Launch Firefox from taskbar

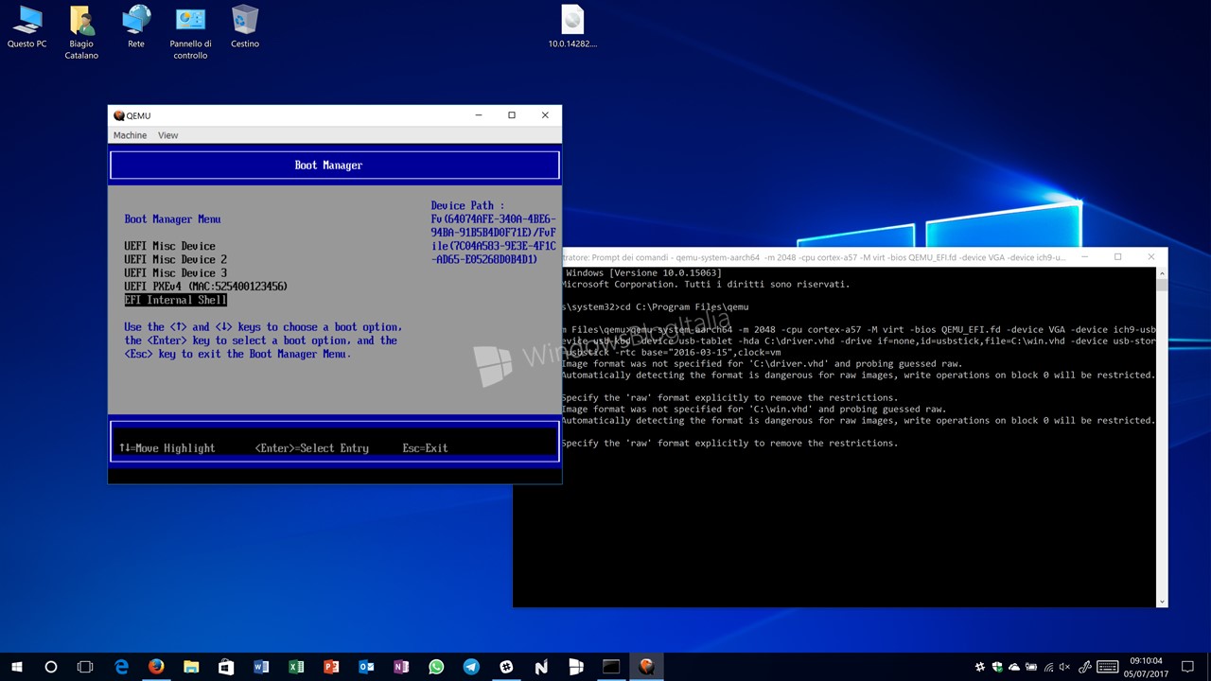tap(156, 667)
